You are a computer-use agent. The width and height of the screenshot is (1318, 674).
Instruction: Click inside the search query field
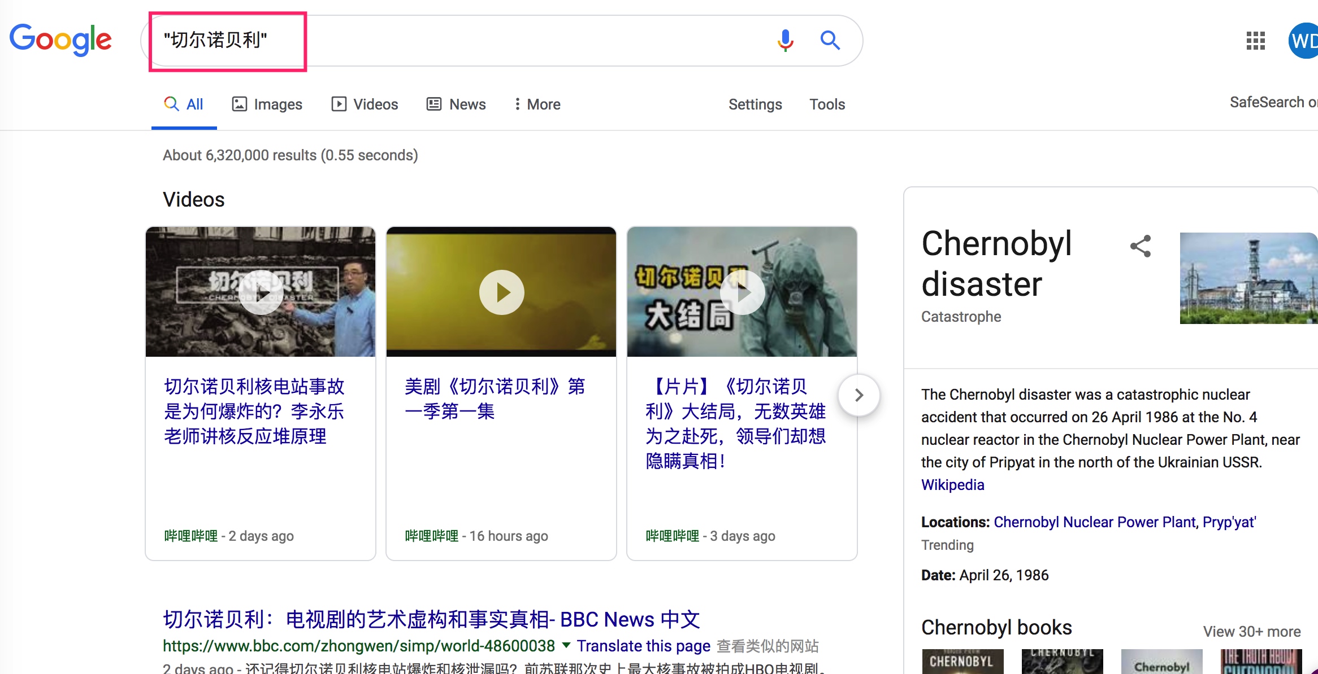452,40
